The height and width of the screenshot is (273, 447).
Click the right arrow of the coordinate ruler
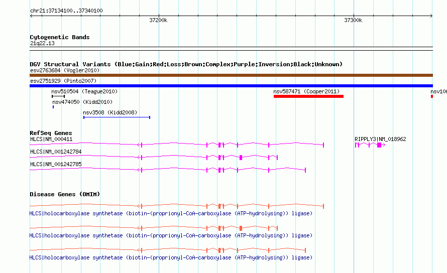pos(431,16)
